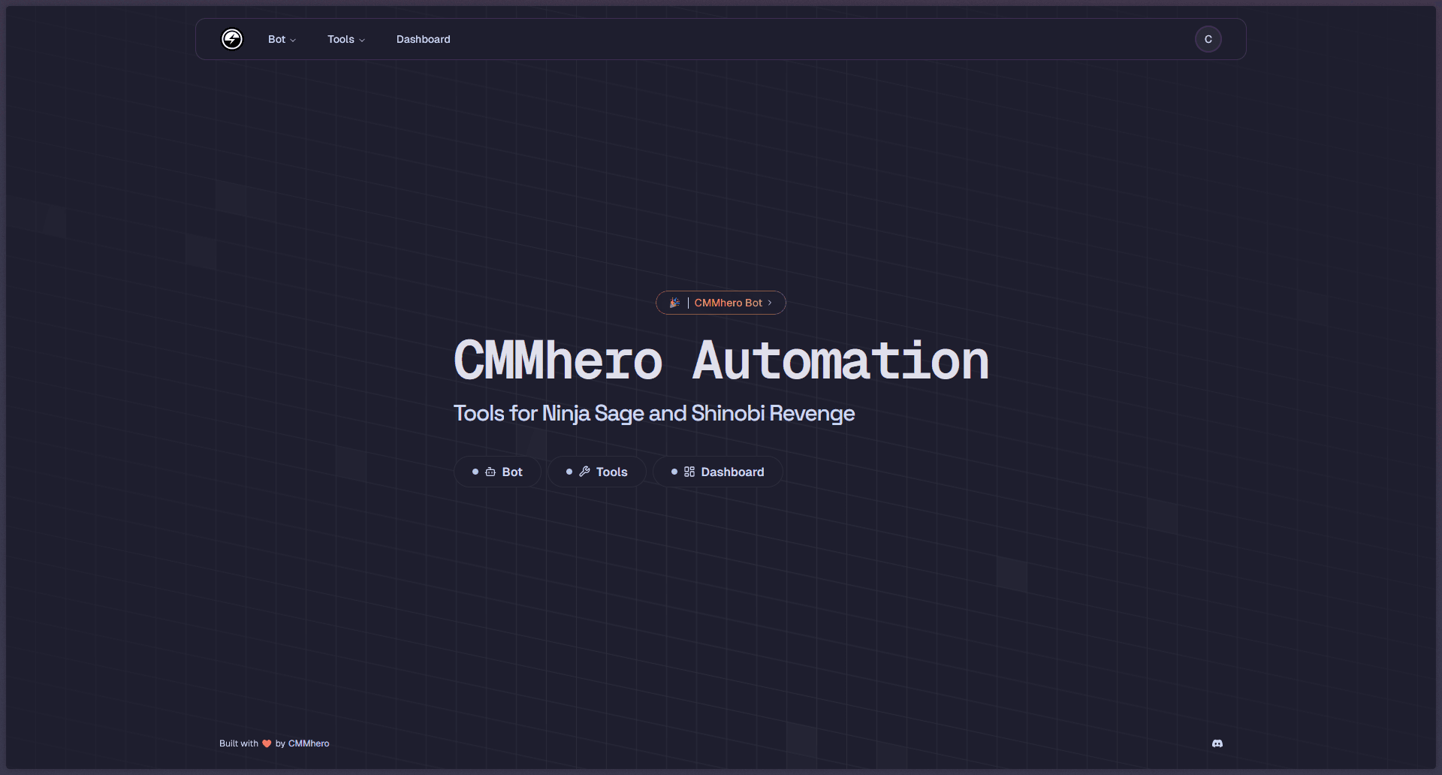Follow the CMMhero link in the footer
This screenshot has height=775, width=1442.
click(309, 743)
